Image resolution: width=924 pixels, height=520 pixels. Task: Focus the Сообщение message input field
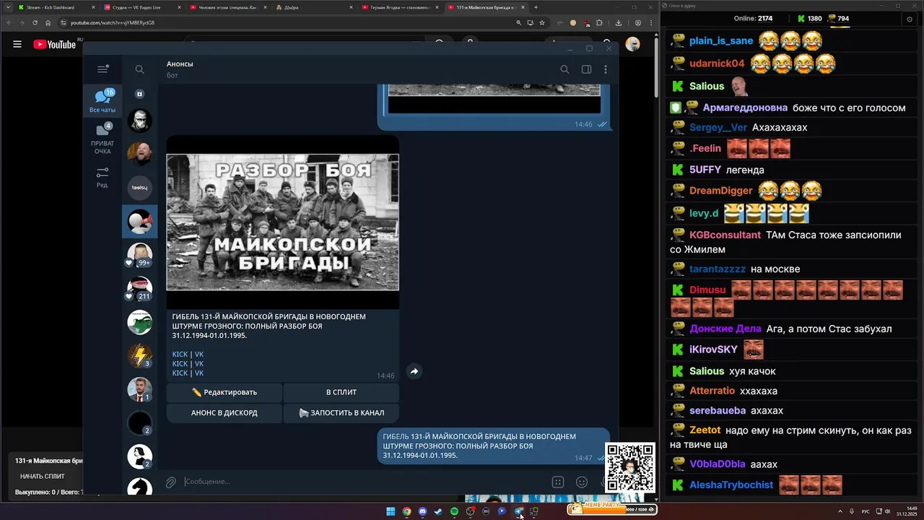coord(361,482)
